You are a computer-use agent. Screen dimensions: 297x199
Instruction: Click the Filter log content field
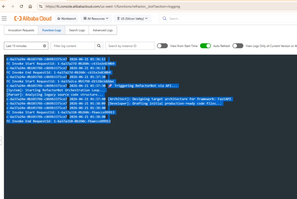click(73, 46)
